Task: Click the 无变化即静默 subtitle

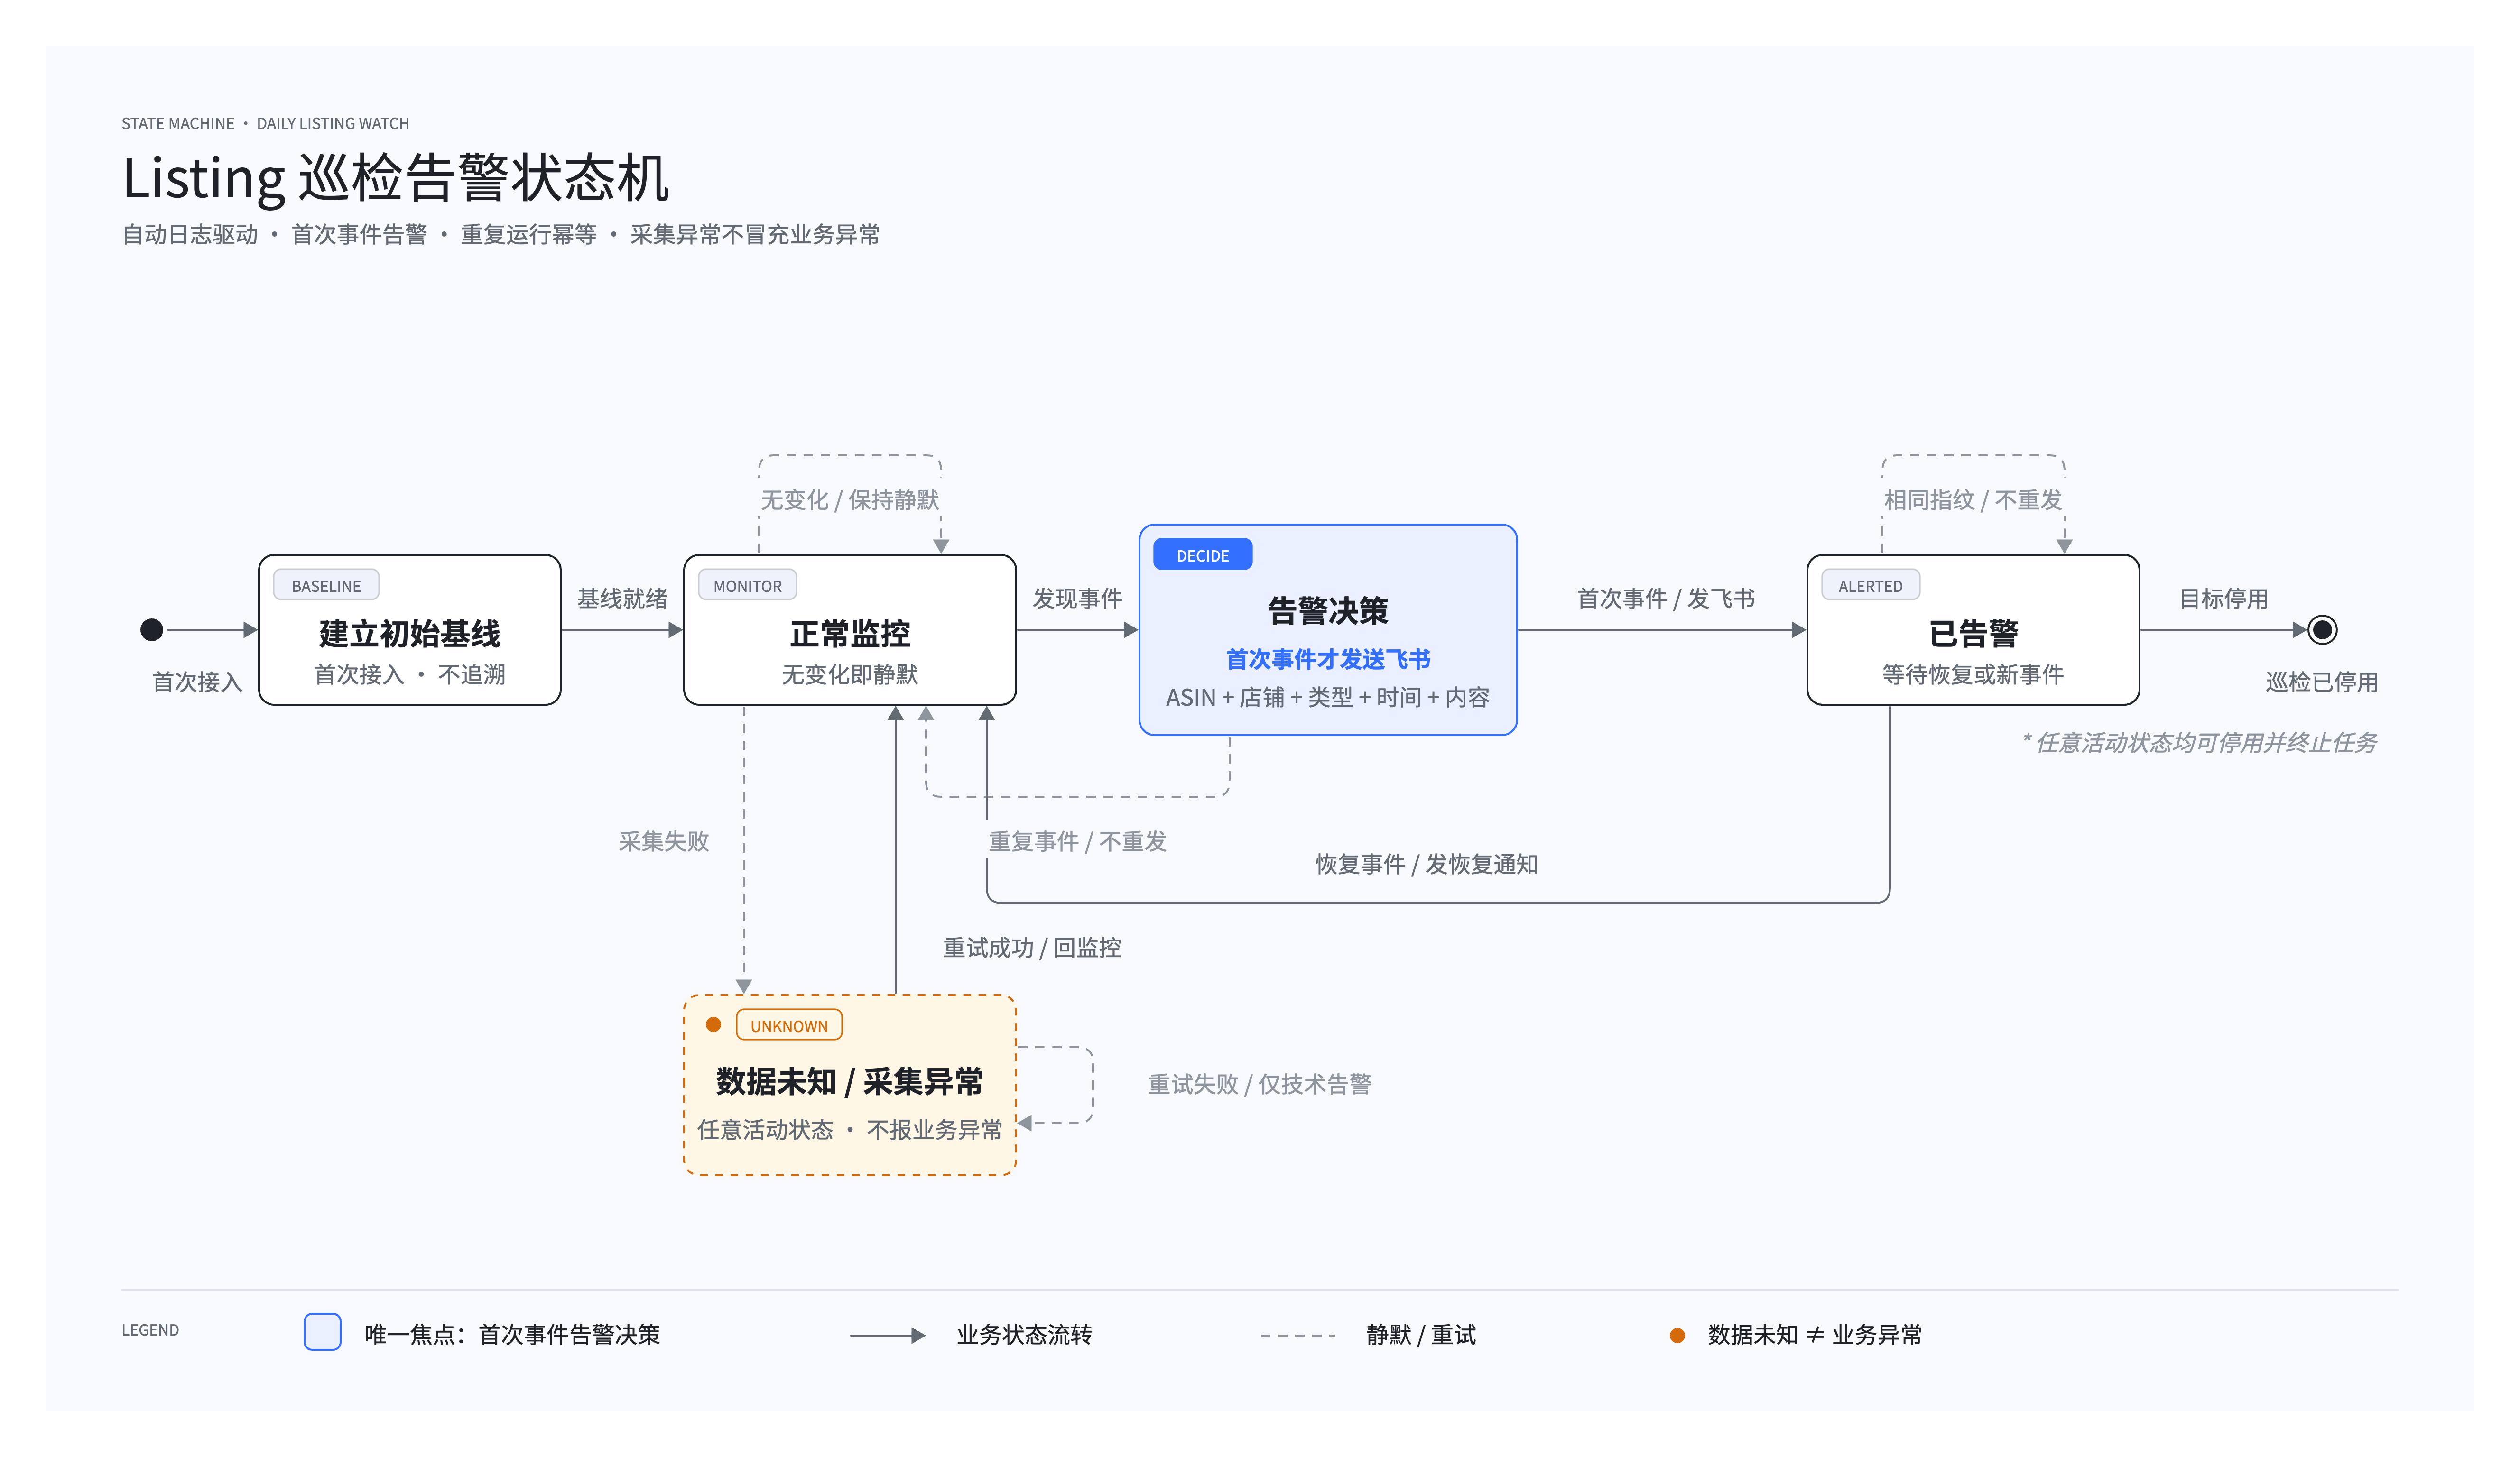Action: (x=849, y=674)
